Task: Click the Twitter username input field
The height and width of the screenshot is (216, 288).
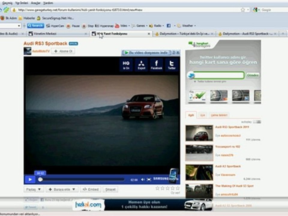Action: pos(219,75)
